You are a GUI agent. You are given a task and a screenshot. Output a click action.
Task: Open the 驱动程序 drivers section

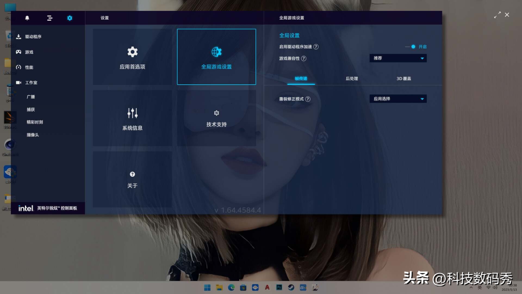click(33, 37)
